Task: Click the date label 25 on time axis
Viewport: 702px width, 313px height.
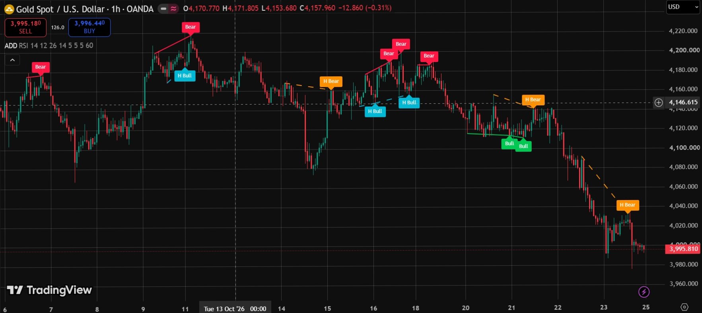Action: point(646,307)
